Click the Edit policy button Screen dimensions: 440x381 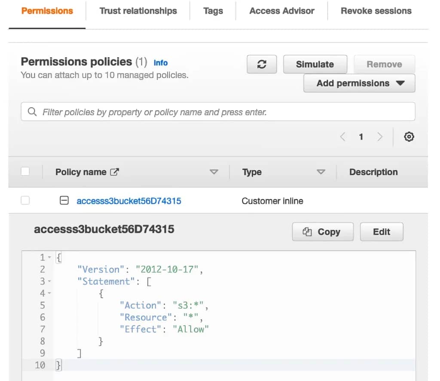(382, 232)
